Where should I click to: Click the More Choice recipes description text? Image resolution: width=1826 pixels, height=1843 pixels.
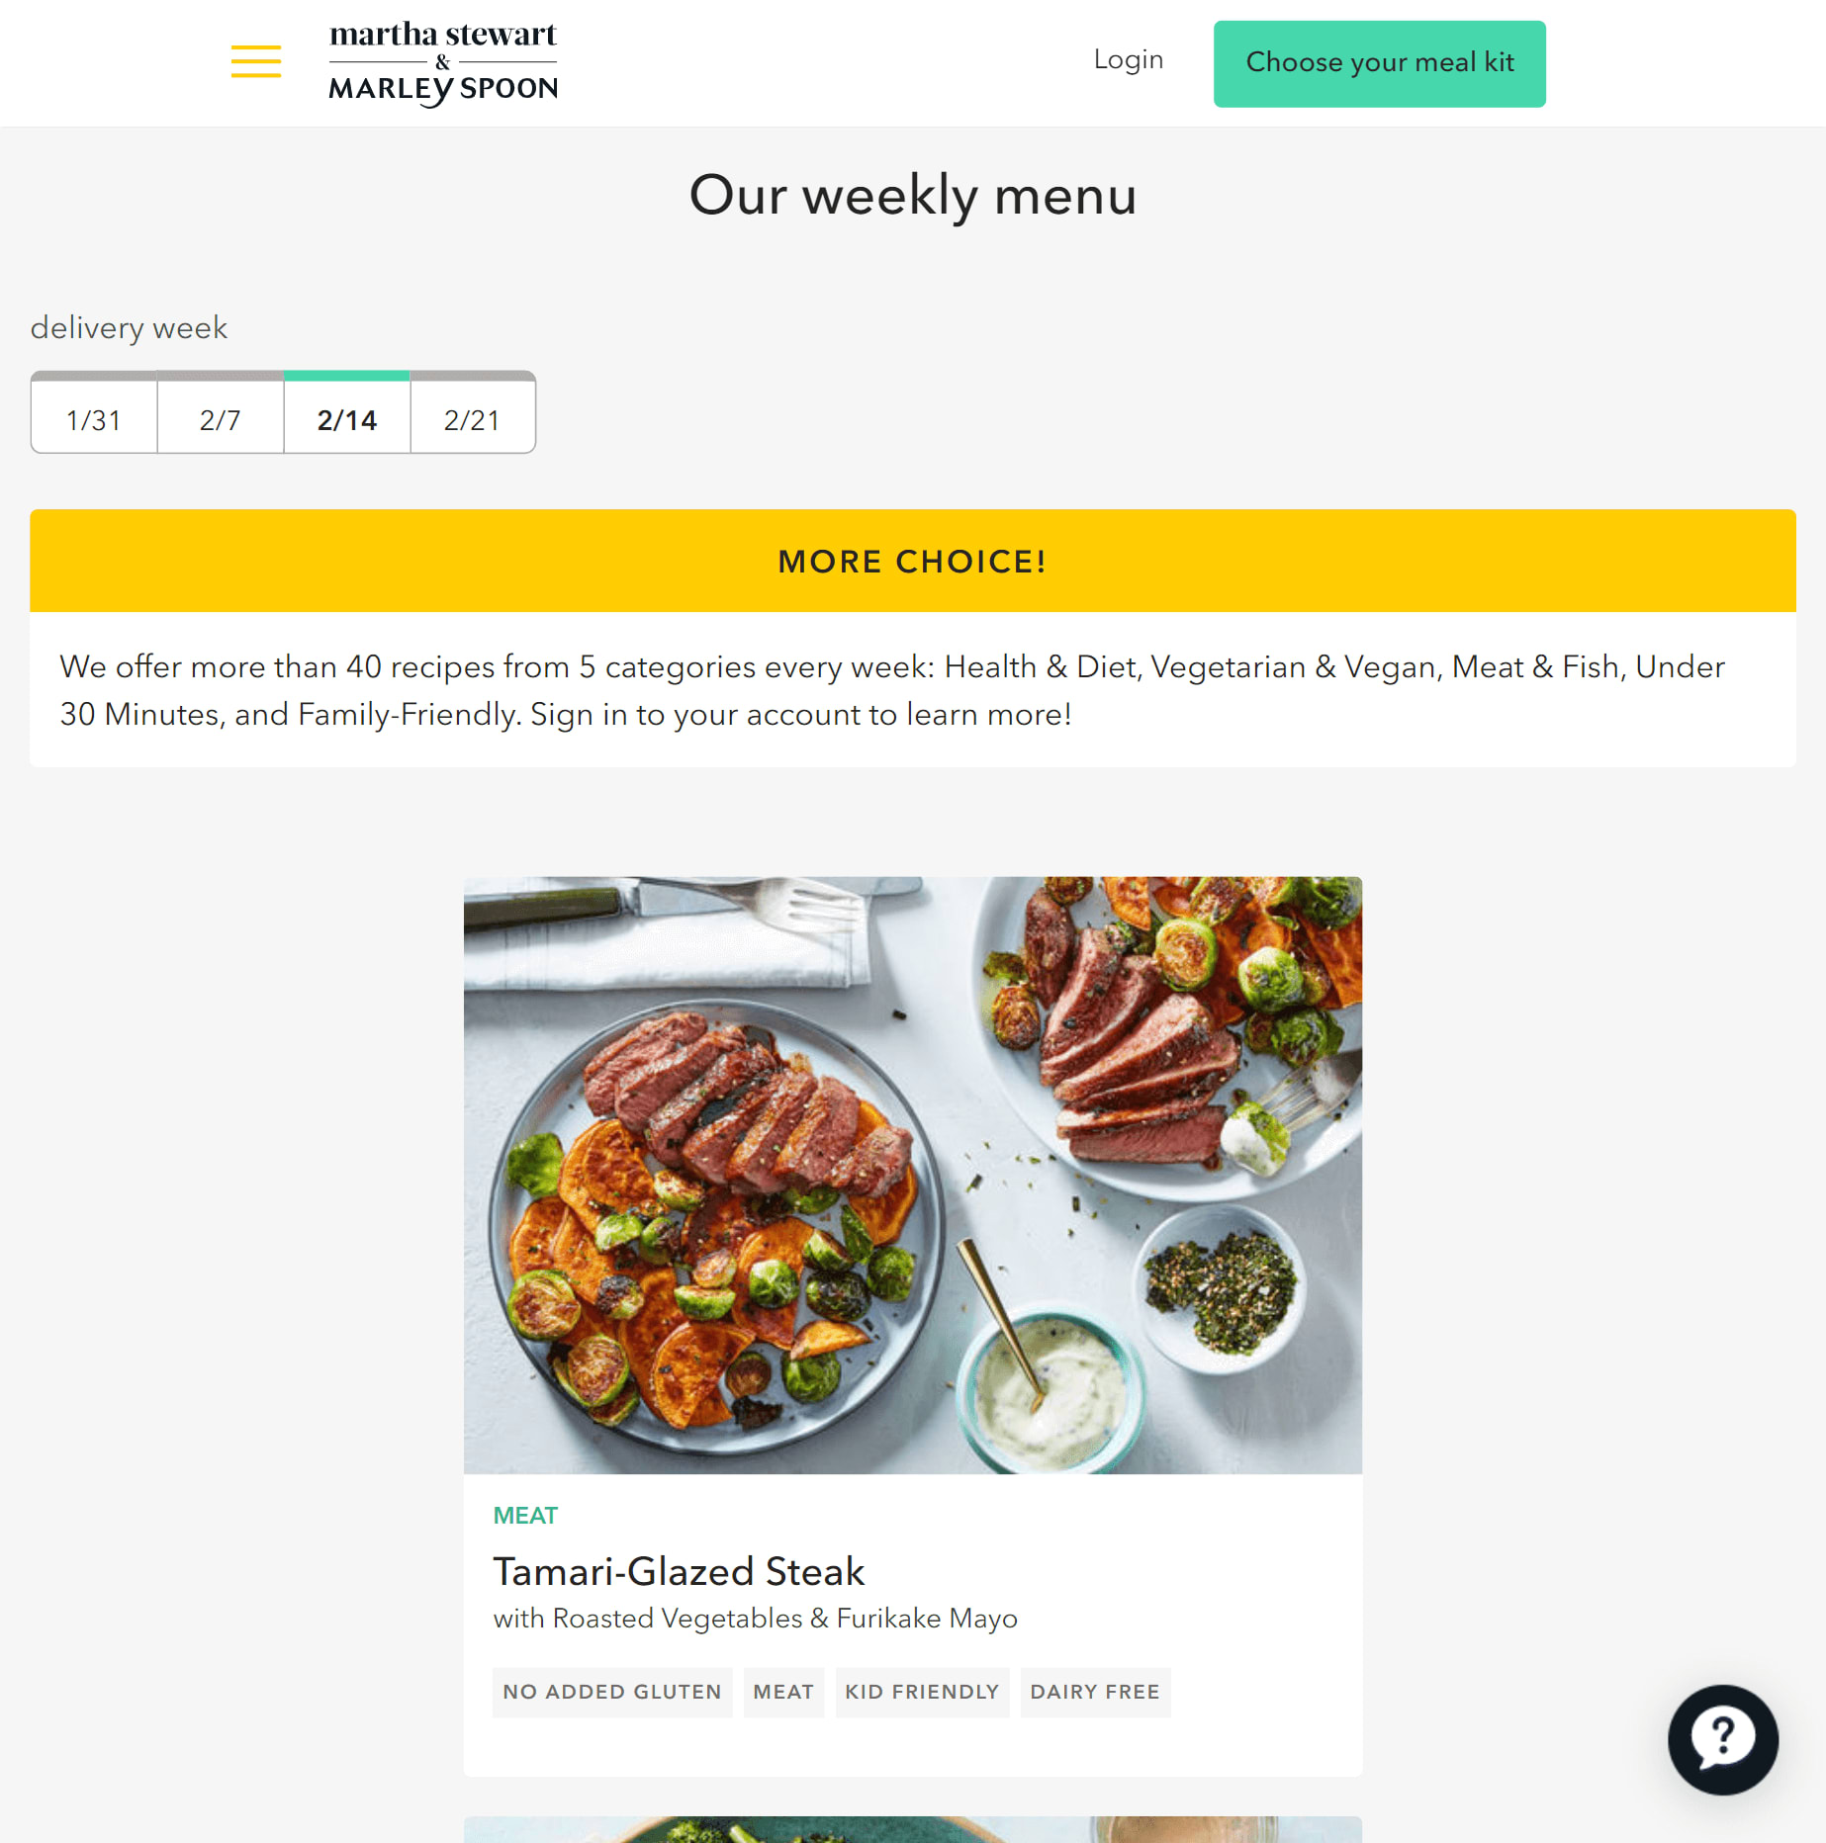point(892,690)
